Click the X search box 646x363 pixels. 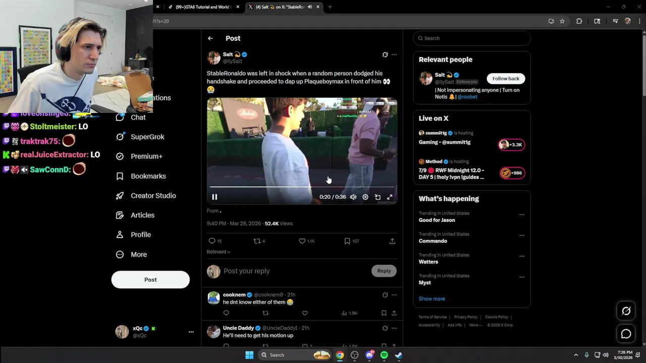(472, 38)
